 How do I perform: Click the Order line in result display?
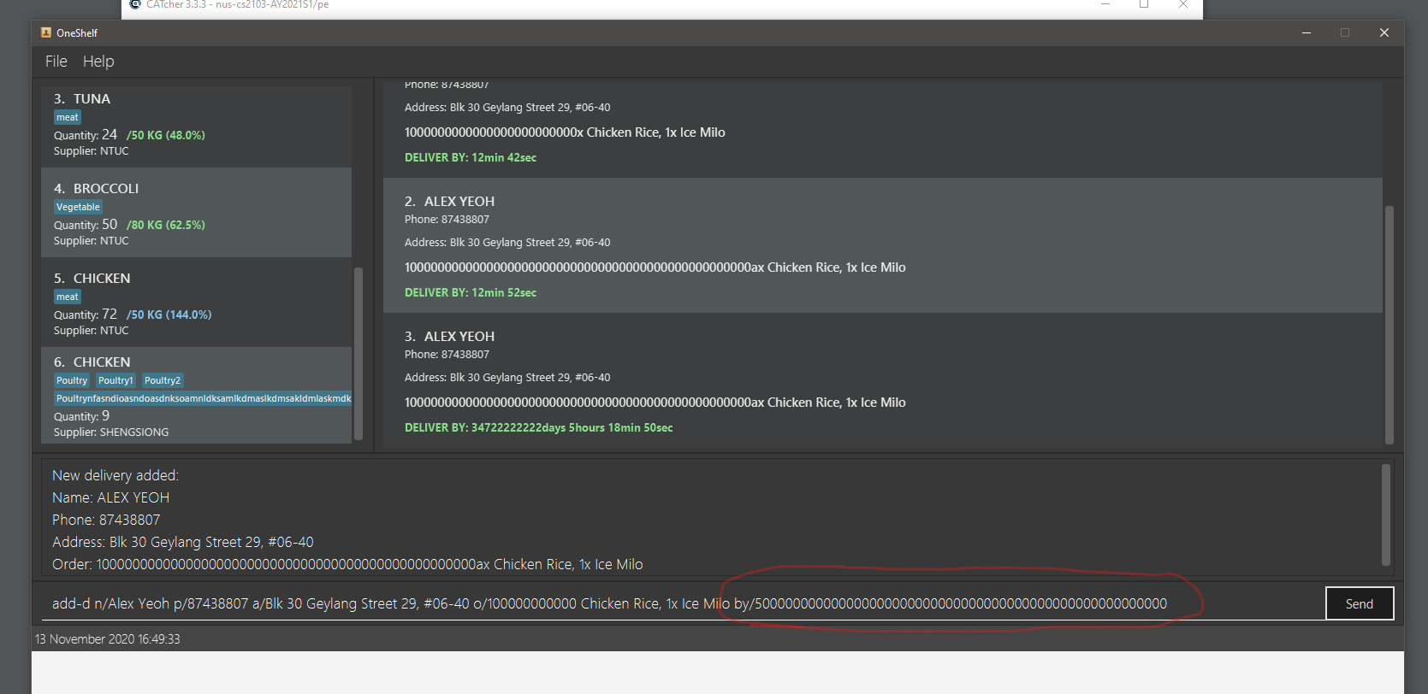[347, 564]
